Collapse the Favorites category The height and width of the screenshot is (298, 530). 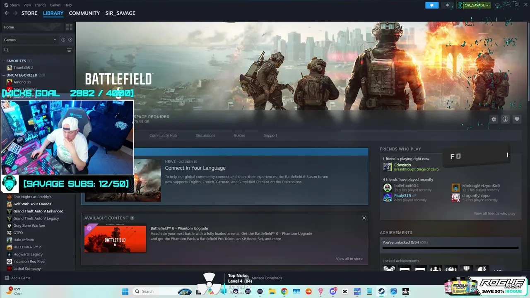click(4, 61)
